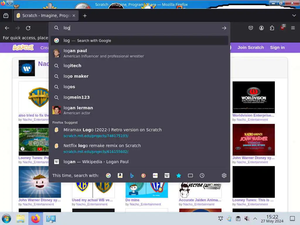The height and width of the screenshot is (225, 300).
Task: Open the uBlock Origin extension icon
Action: pyautogui.click(x=283, y=28)
